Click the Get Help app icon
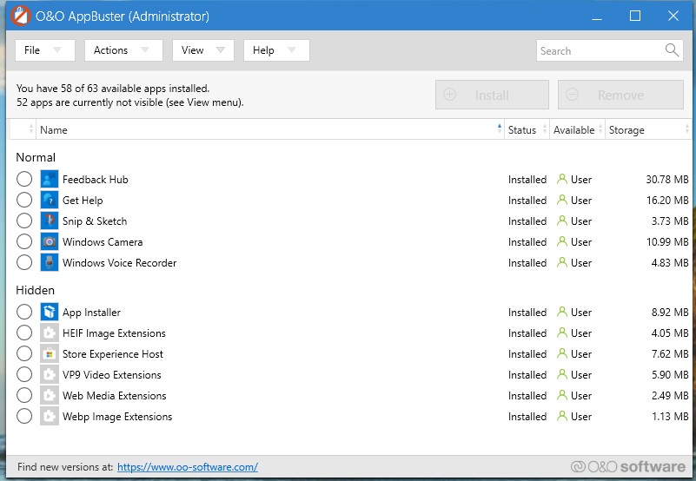Screen dimensions: 696x481 (50, 201)
